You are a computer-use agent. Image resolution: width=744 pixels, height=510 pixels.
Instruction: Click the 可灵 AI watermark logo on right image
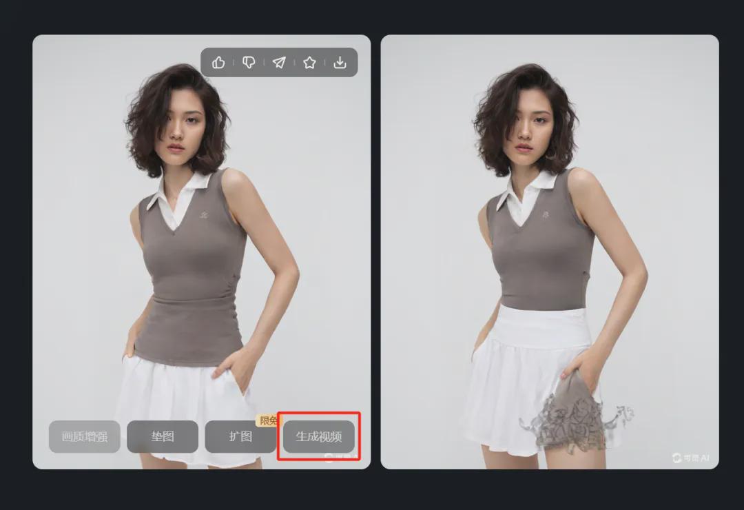(691, 458)
